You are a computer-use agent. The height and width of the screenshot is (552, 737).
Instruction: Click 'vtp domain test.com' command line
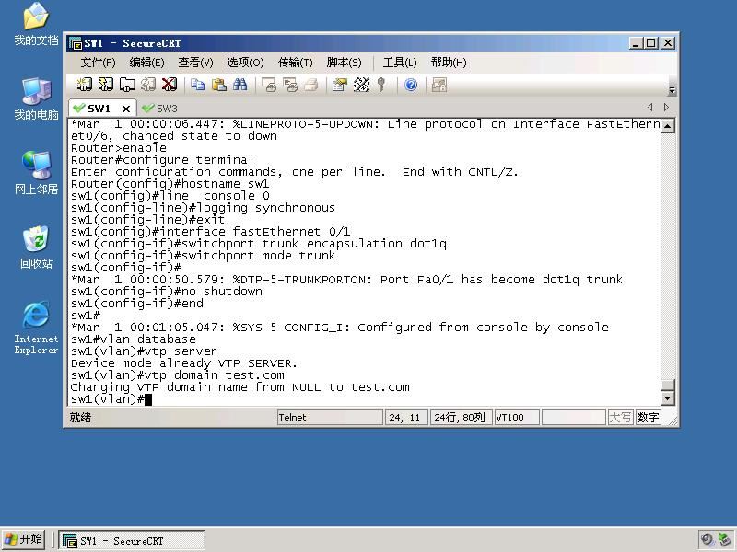click(x=177, y=375)
